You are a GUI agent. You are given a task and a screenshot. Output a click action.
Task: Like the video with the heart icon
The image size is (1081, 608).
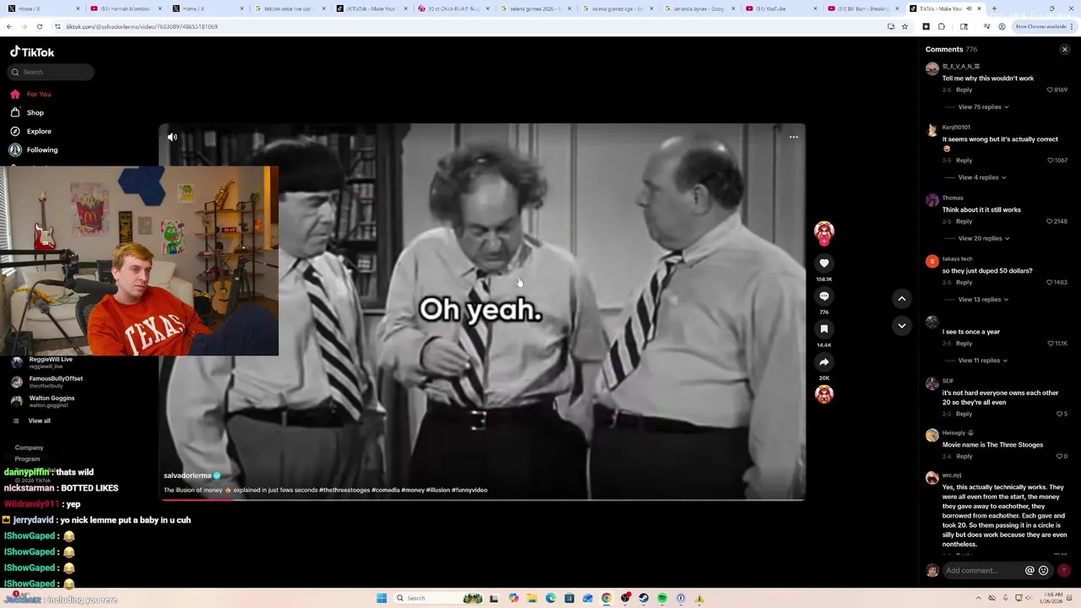(x=823, y=263)
